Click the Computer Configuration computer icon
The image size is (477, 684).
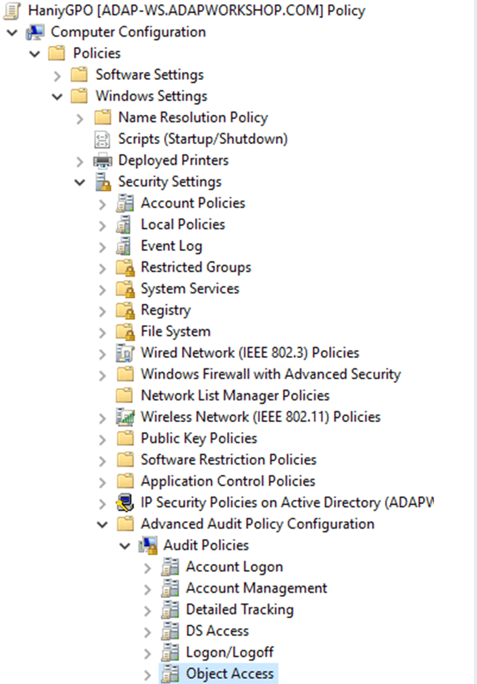click(35, 32)
